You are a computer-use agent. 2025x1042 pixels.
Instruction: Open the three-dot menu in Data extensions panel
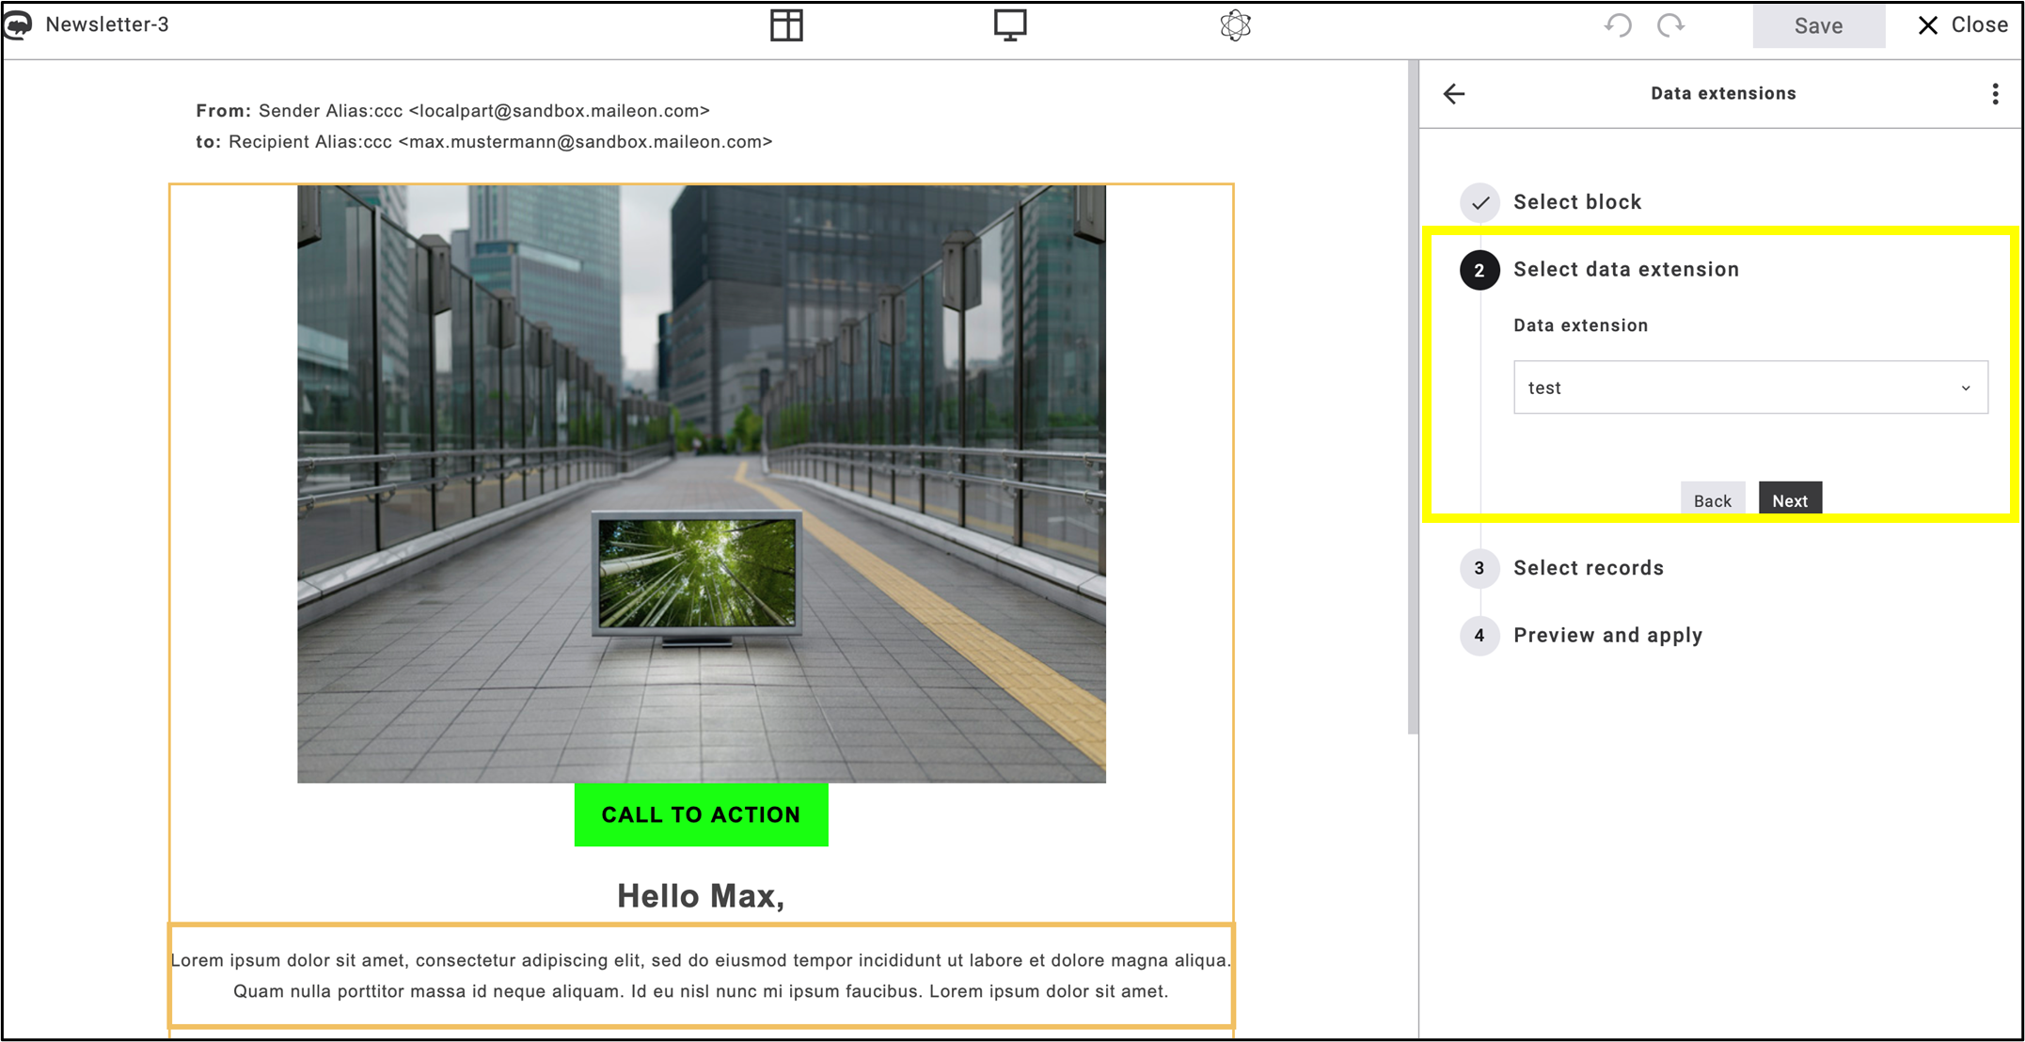1994,93
